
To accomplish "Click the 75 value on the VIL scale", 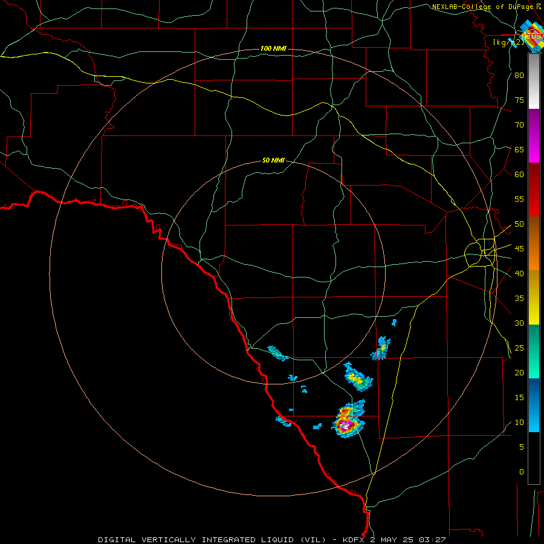I will tap(519, 100).
